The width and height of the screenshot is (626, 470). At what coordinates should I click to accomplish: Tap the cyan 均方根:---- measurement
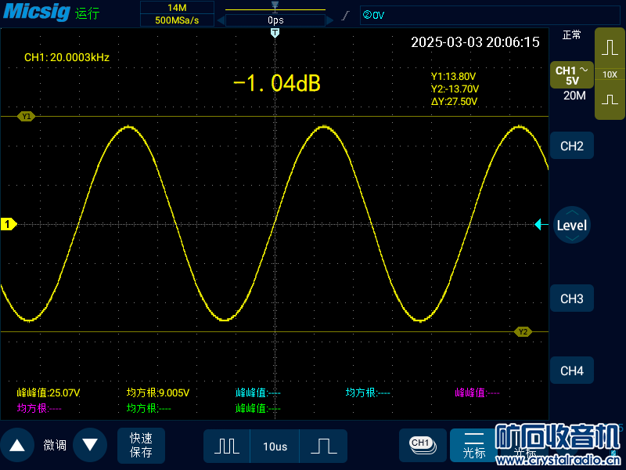pos(368,393)
